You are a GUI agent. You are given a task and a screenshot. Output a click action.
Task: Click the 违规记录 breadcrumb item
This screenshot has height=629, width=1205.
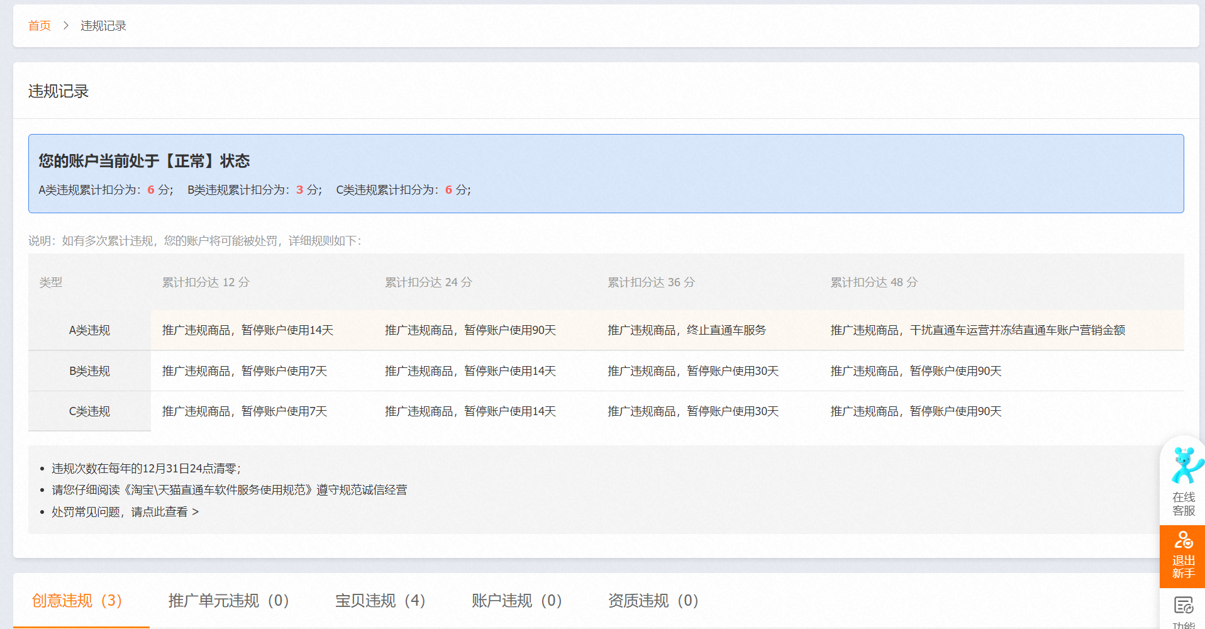[x=103, y=25]
